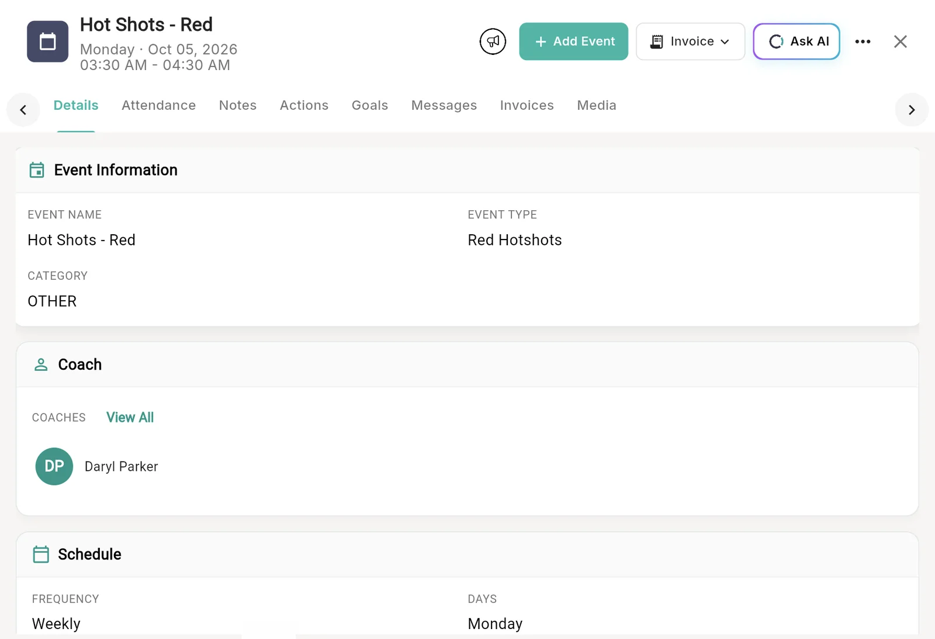Close the event details panel
This screenshot has height=639, width=935.
(900, 41)
